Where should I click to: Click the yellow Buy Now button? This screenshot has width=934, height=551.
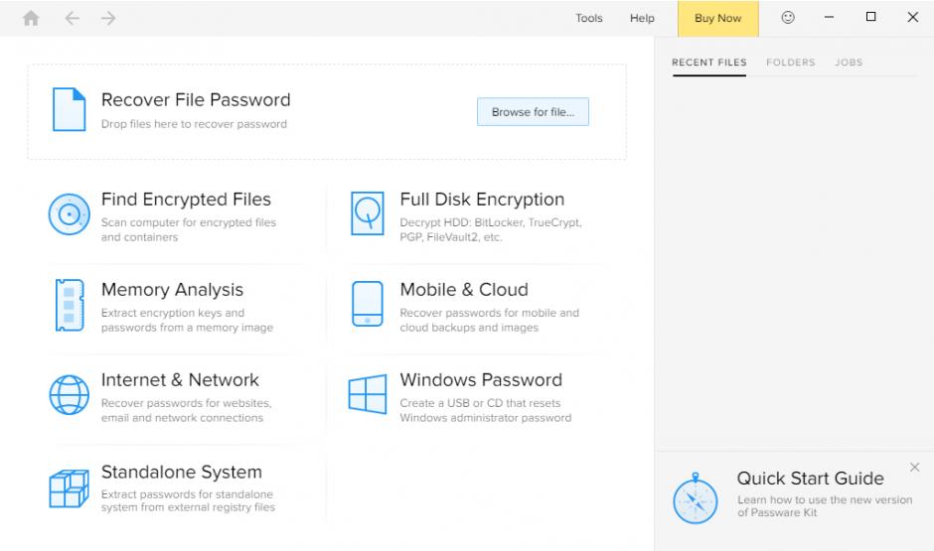coord(717,18)
